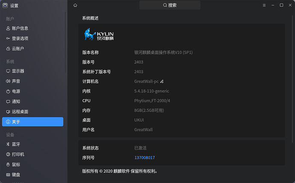The width and height of the screenshot is (295, 183).
Task: Click CPU value Phytium,FT-2000/4
Action: tap(152, 100)
